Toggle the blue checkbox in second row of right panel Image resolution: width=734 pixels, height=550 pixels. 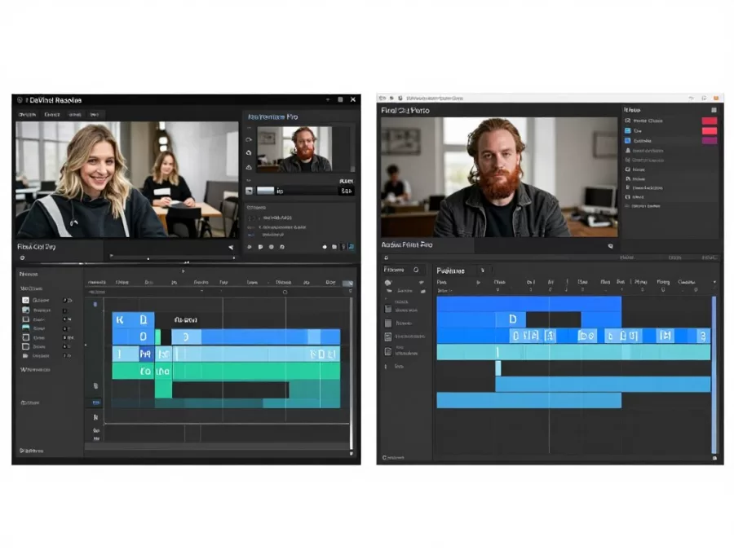628,130
